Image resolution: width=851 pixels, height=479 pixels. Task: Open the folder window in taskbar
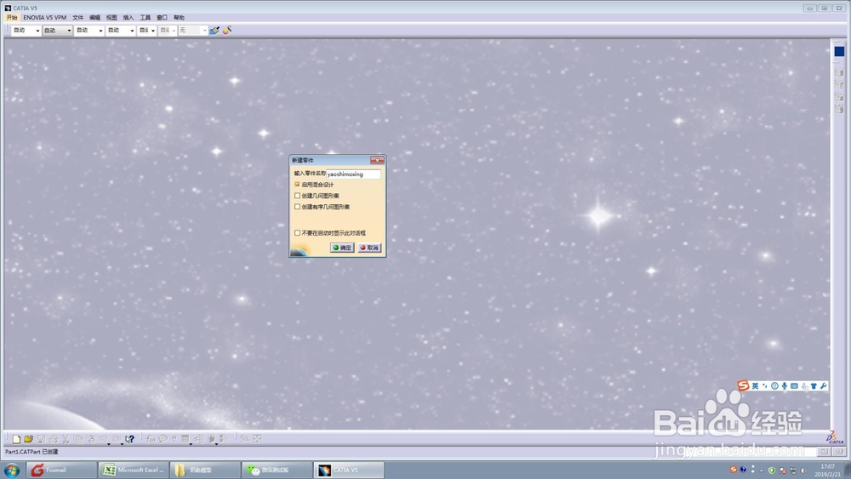204,470
